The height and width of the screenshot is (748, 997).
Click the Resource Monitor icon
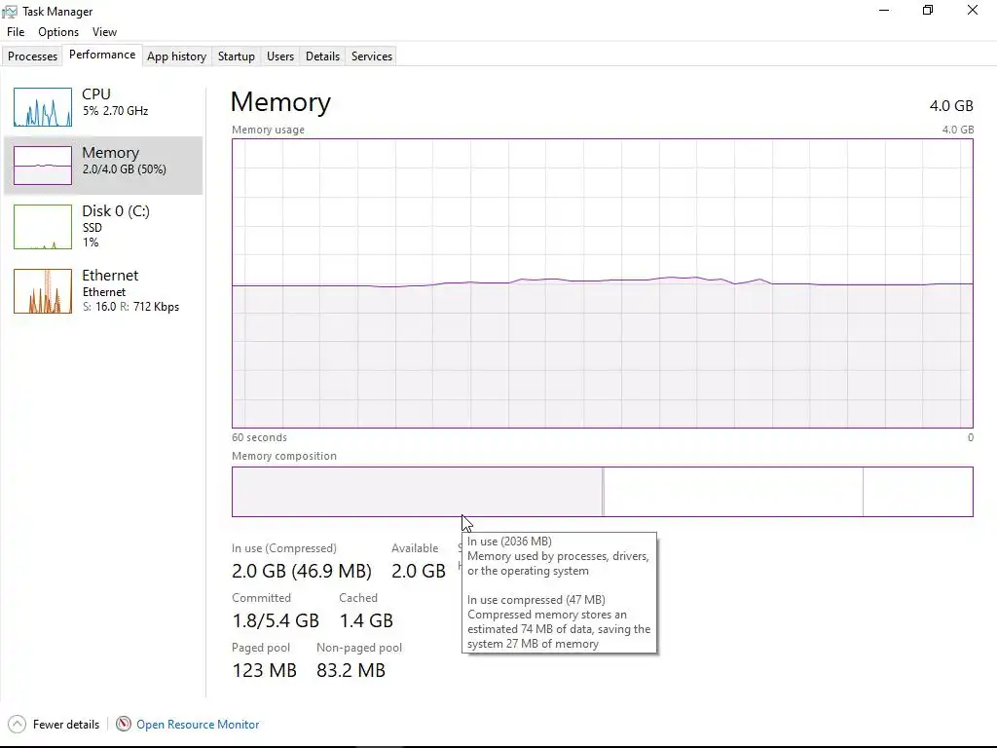tap(124, 724)
